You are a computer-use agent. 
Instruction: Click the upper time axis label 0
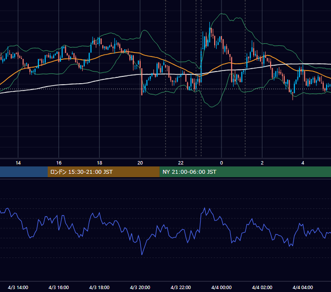pos(221,163)
